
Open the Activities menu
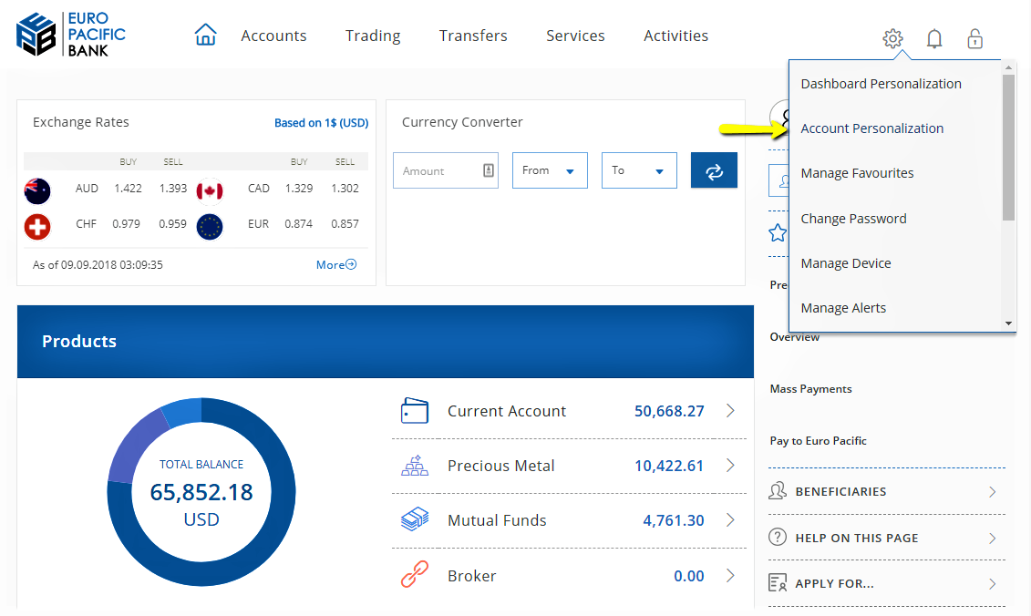(675, 36)
